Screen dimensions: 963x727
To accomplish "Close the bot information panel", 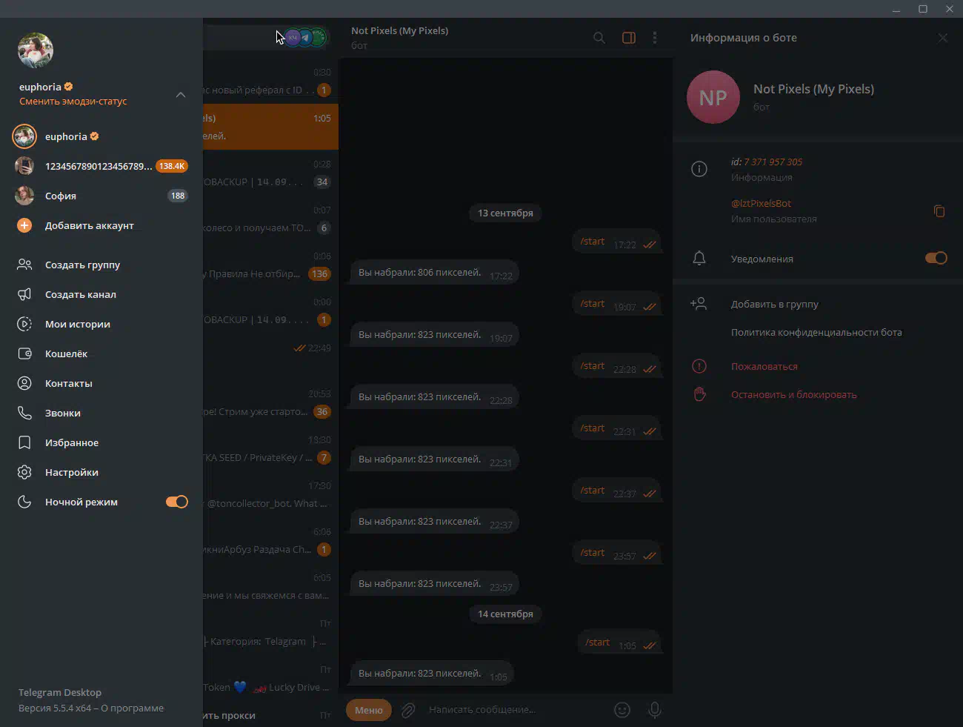I will point(942,38).
